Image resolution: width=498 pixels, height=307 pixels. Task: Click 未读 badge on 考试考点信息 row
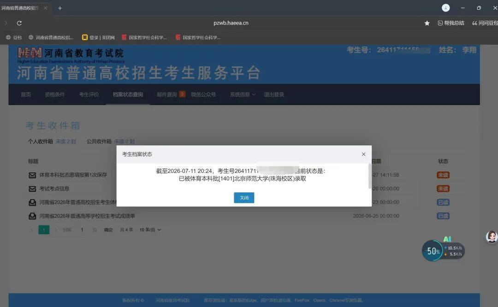tap(443, 189)
